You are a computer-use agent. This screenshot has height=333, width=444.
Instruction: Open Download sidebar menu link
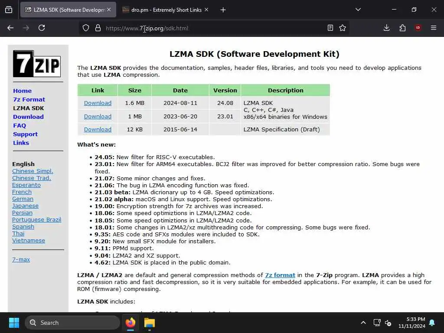coord(28,117)
